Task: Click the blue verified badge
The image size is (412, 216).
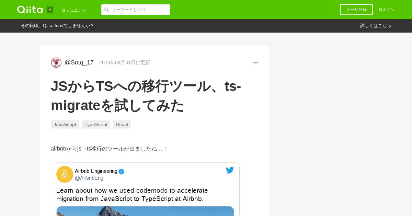Action: [x=122, y=171]
